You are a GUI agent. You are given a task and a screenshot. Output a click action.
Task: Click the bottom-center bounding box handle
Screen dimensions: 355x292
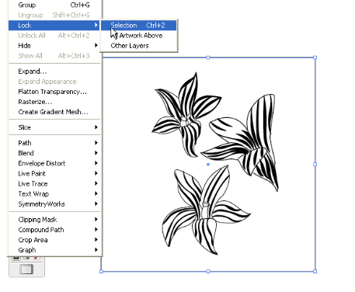click(x=208, y=271)
